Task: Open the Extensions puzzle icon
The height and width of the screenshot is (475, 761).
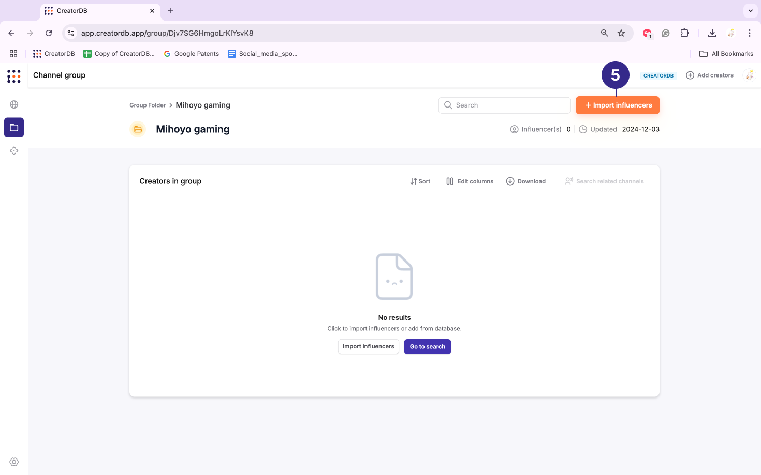Action: coord(684,33)
